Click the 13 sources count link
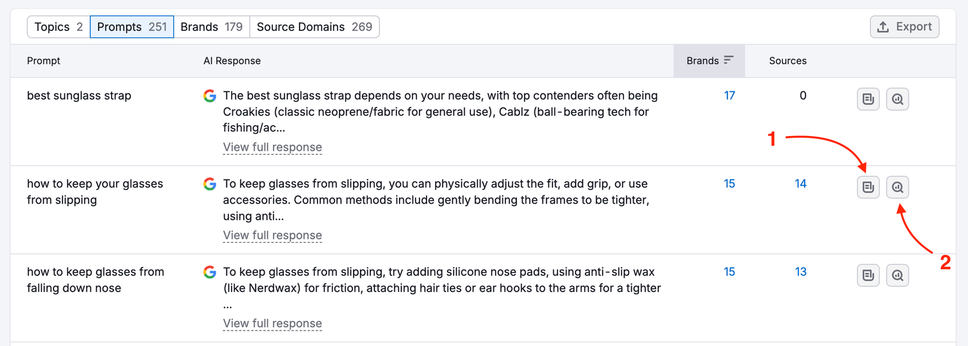 pyautogui.click(x=800, y=272)
